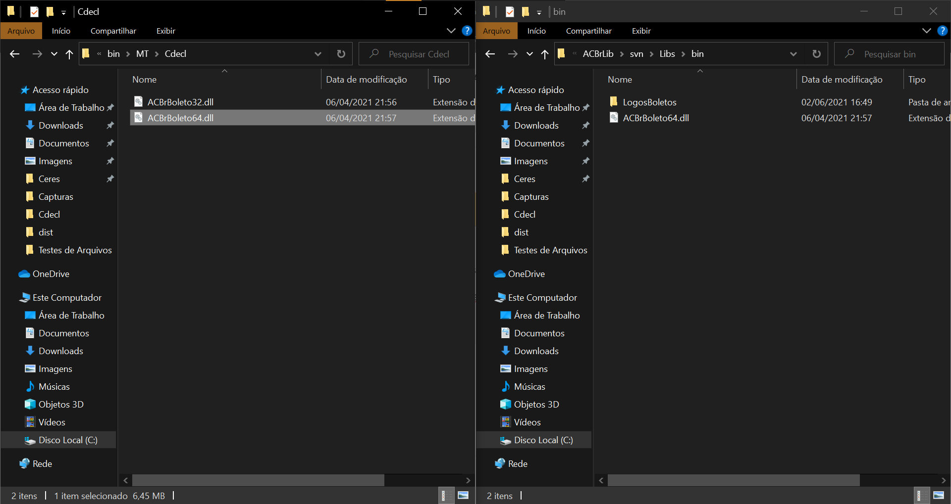Go back in the Cdecl window
The height and width of the screenshot is (504, 951).
coord(15,54)
